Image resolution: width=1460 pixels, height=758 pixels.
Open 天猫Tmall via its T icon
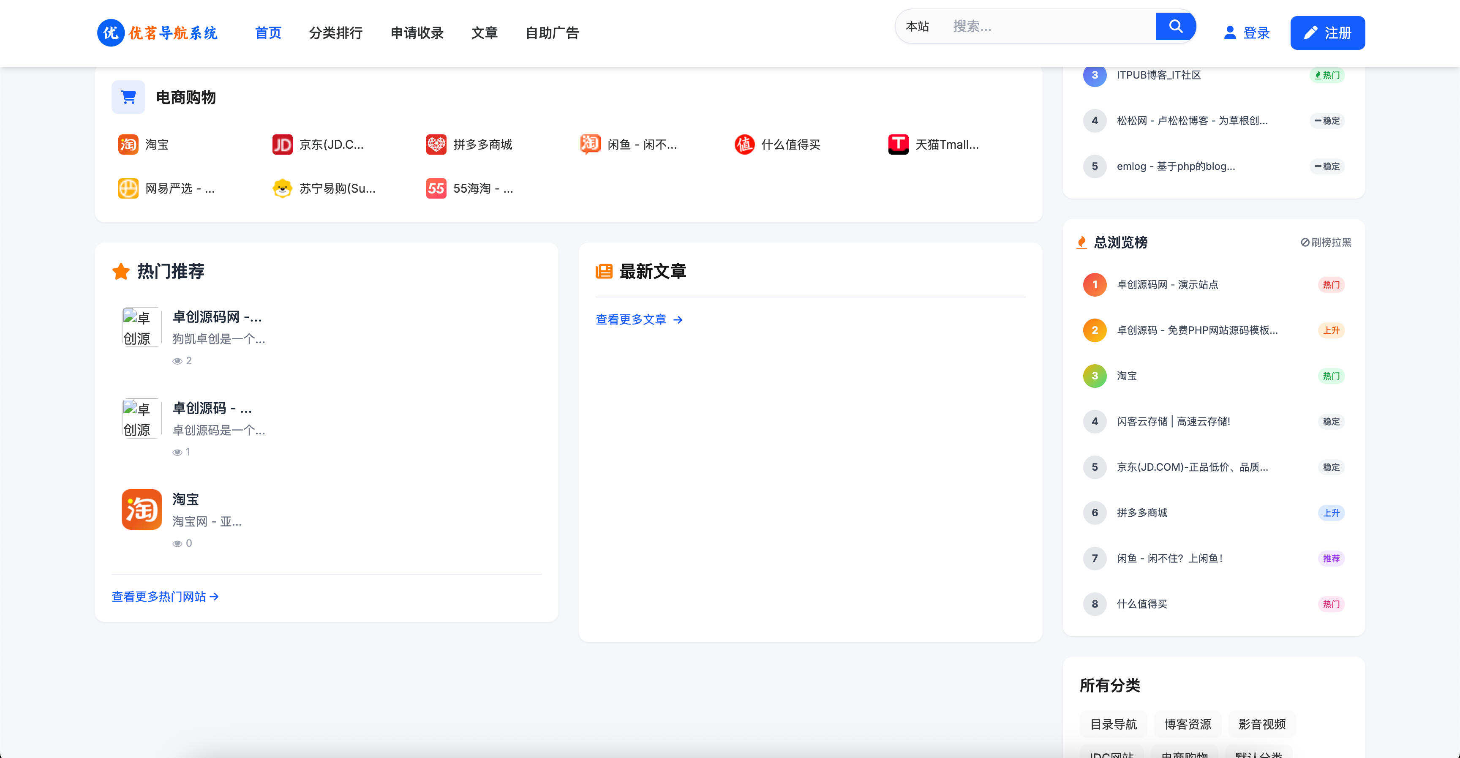click(x=897, y=145)
